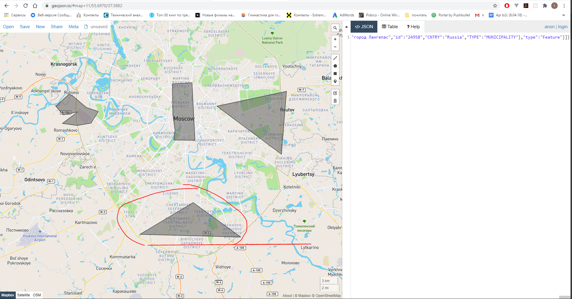Open the New menu
Viewport: 572px width, 299px height.
click(40, 27)
